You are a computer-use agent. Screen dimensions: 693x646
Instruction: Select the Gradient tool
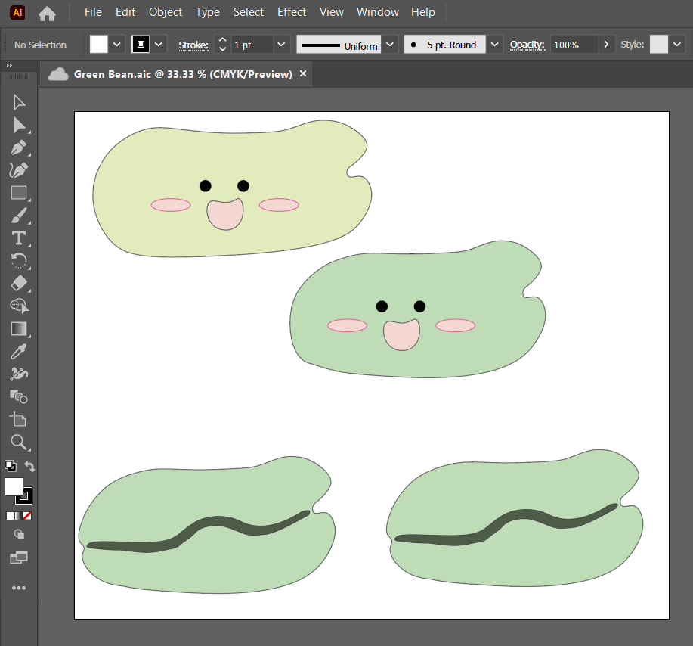(x=19, y=329)
